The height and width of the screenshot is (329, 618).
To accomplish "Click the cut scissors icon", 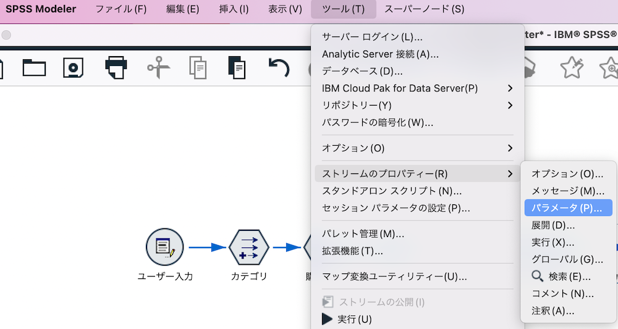I will 158,68.
